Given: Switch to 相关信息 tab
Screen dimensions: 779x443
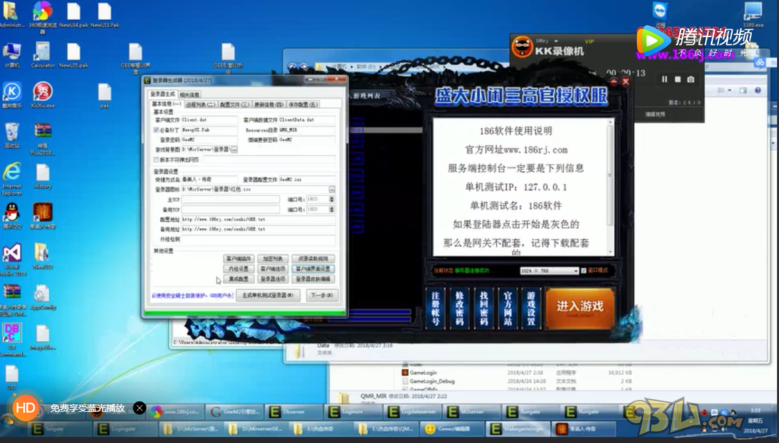Looking at the screenshot, I should pos(189,95).
